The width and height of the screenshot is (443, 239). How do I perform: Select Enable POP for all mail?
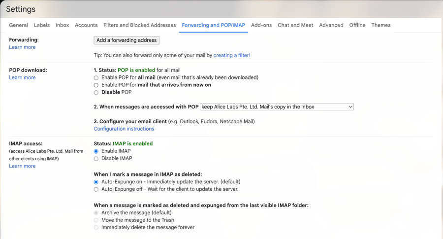coord(96,78)
